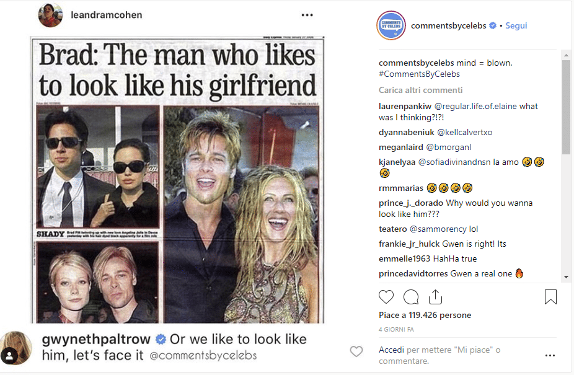The height and width of the screenshot is (375, 574).
Task: Click the verified badge next to commentsbycelebs
Action: coord(493,25)
